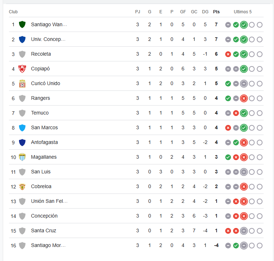The height and width of the screenshot is (261, 274).
Task: Click the DG column header
Action: [x=205, y=12]
